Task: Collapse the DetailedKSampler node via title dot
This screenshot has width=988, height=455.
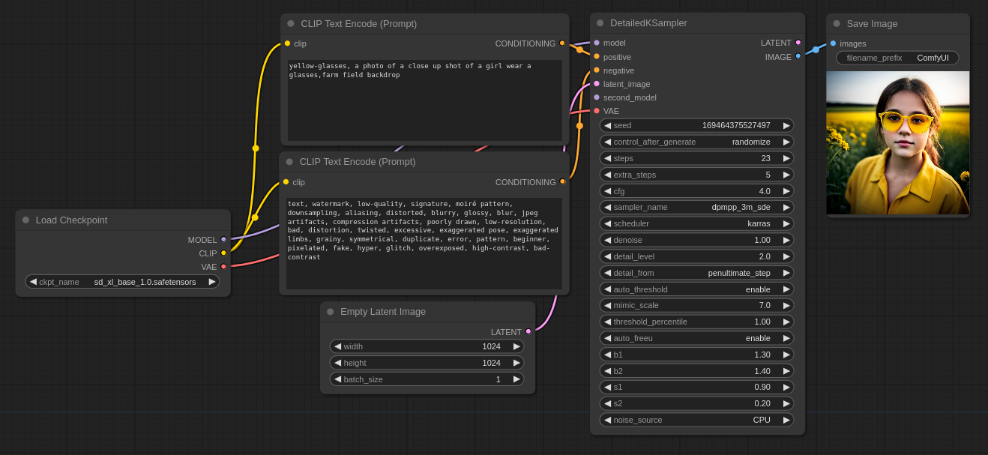Action: click(x=600, y=23)
